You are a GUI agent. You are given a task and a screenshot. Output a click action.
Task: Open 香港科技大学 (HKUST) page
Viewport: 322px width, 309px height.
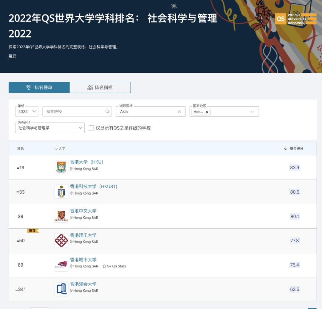click(x=94, y=187)
